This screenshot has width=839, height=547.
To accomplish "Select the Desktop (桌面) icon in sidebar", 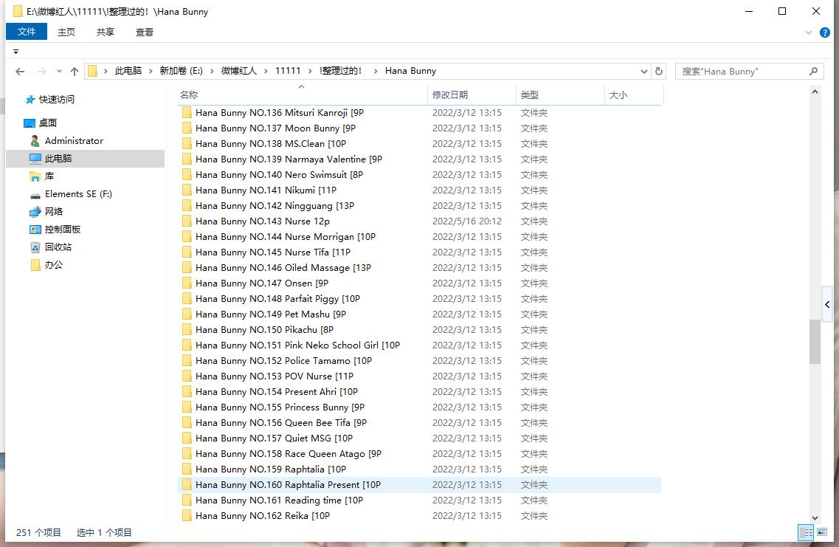I will point(30,123).
